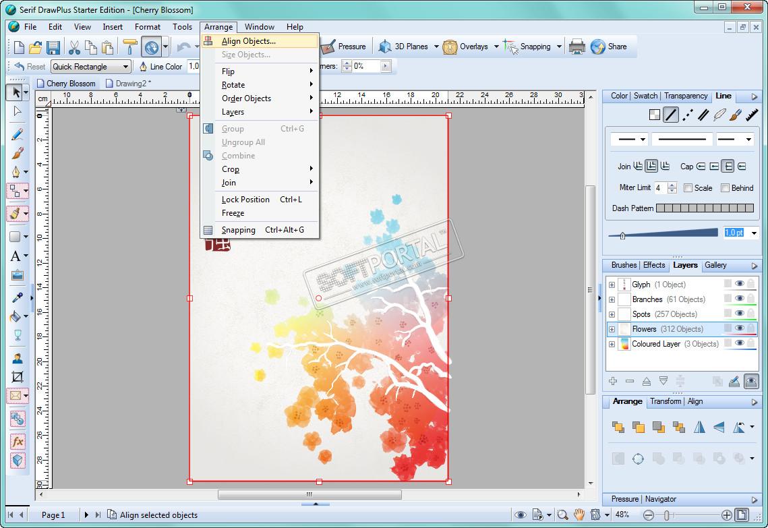Viewport: 768px width, 528px height.
Task: Click the Pan hand tool in status bar
Action: [579, 515]
